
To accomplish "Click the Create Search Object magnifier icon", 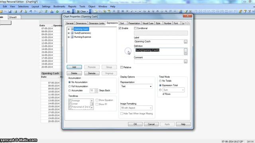I will pos(166,12).
